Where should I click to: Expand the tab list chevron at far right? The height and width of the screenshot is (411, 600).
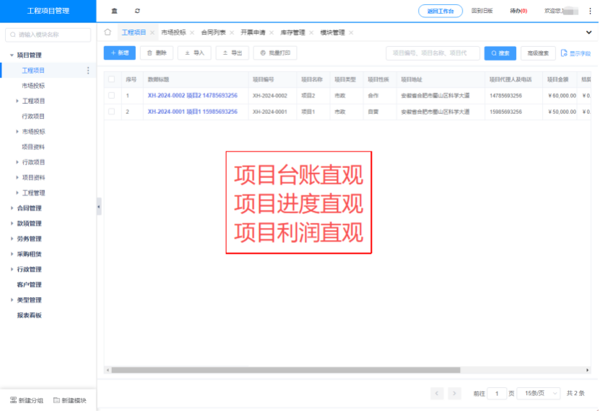tap(588, 32)
